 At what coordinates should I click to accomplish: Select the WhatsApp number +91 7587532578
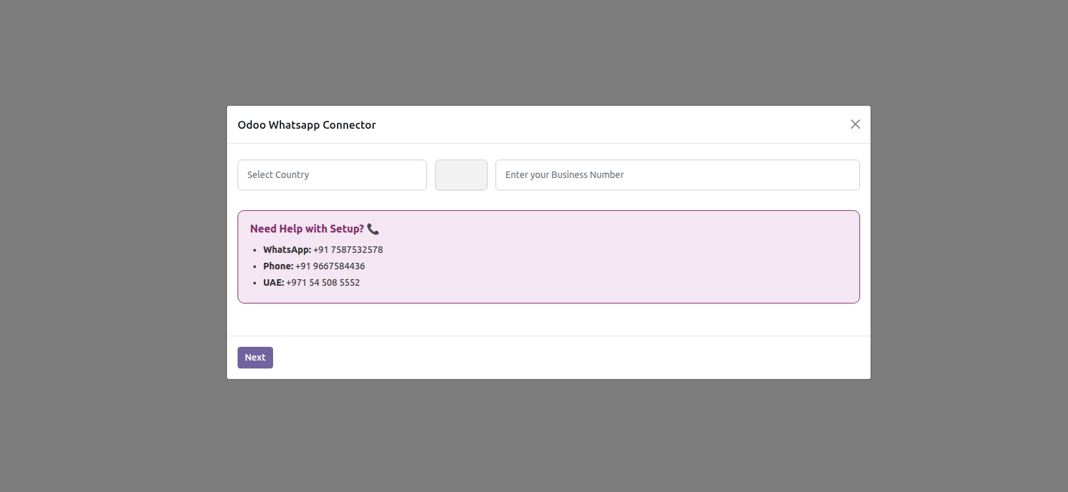pos(348,250)
